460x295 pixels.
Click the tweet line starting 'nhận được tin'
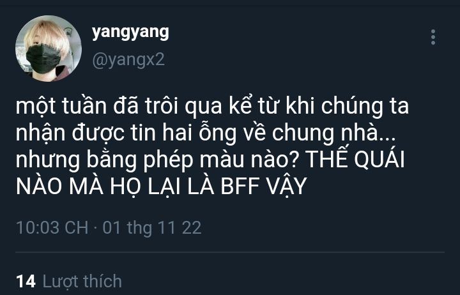coord(206,133)
